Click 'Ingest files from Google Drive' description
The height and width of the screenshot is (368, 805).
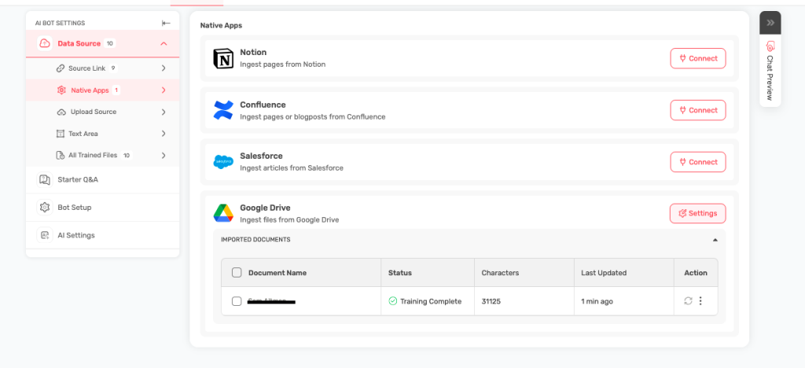point(289,219)
